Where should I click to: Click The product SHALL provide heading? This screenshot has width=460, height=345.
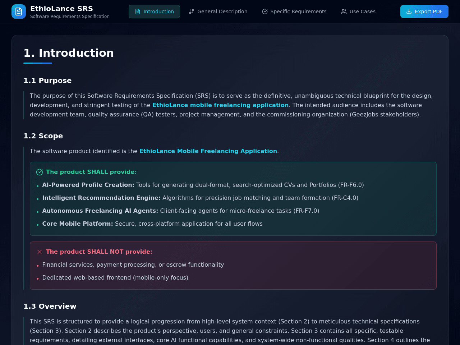91,172
